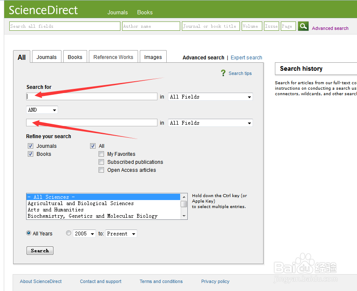The width and height of the screenshot is (357, 291).
Task: Click the purple Advanced search link
Action: click(330, 28)
